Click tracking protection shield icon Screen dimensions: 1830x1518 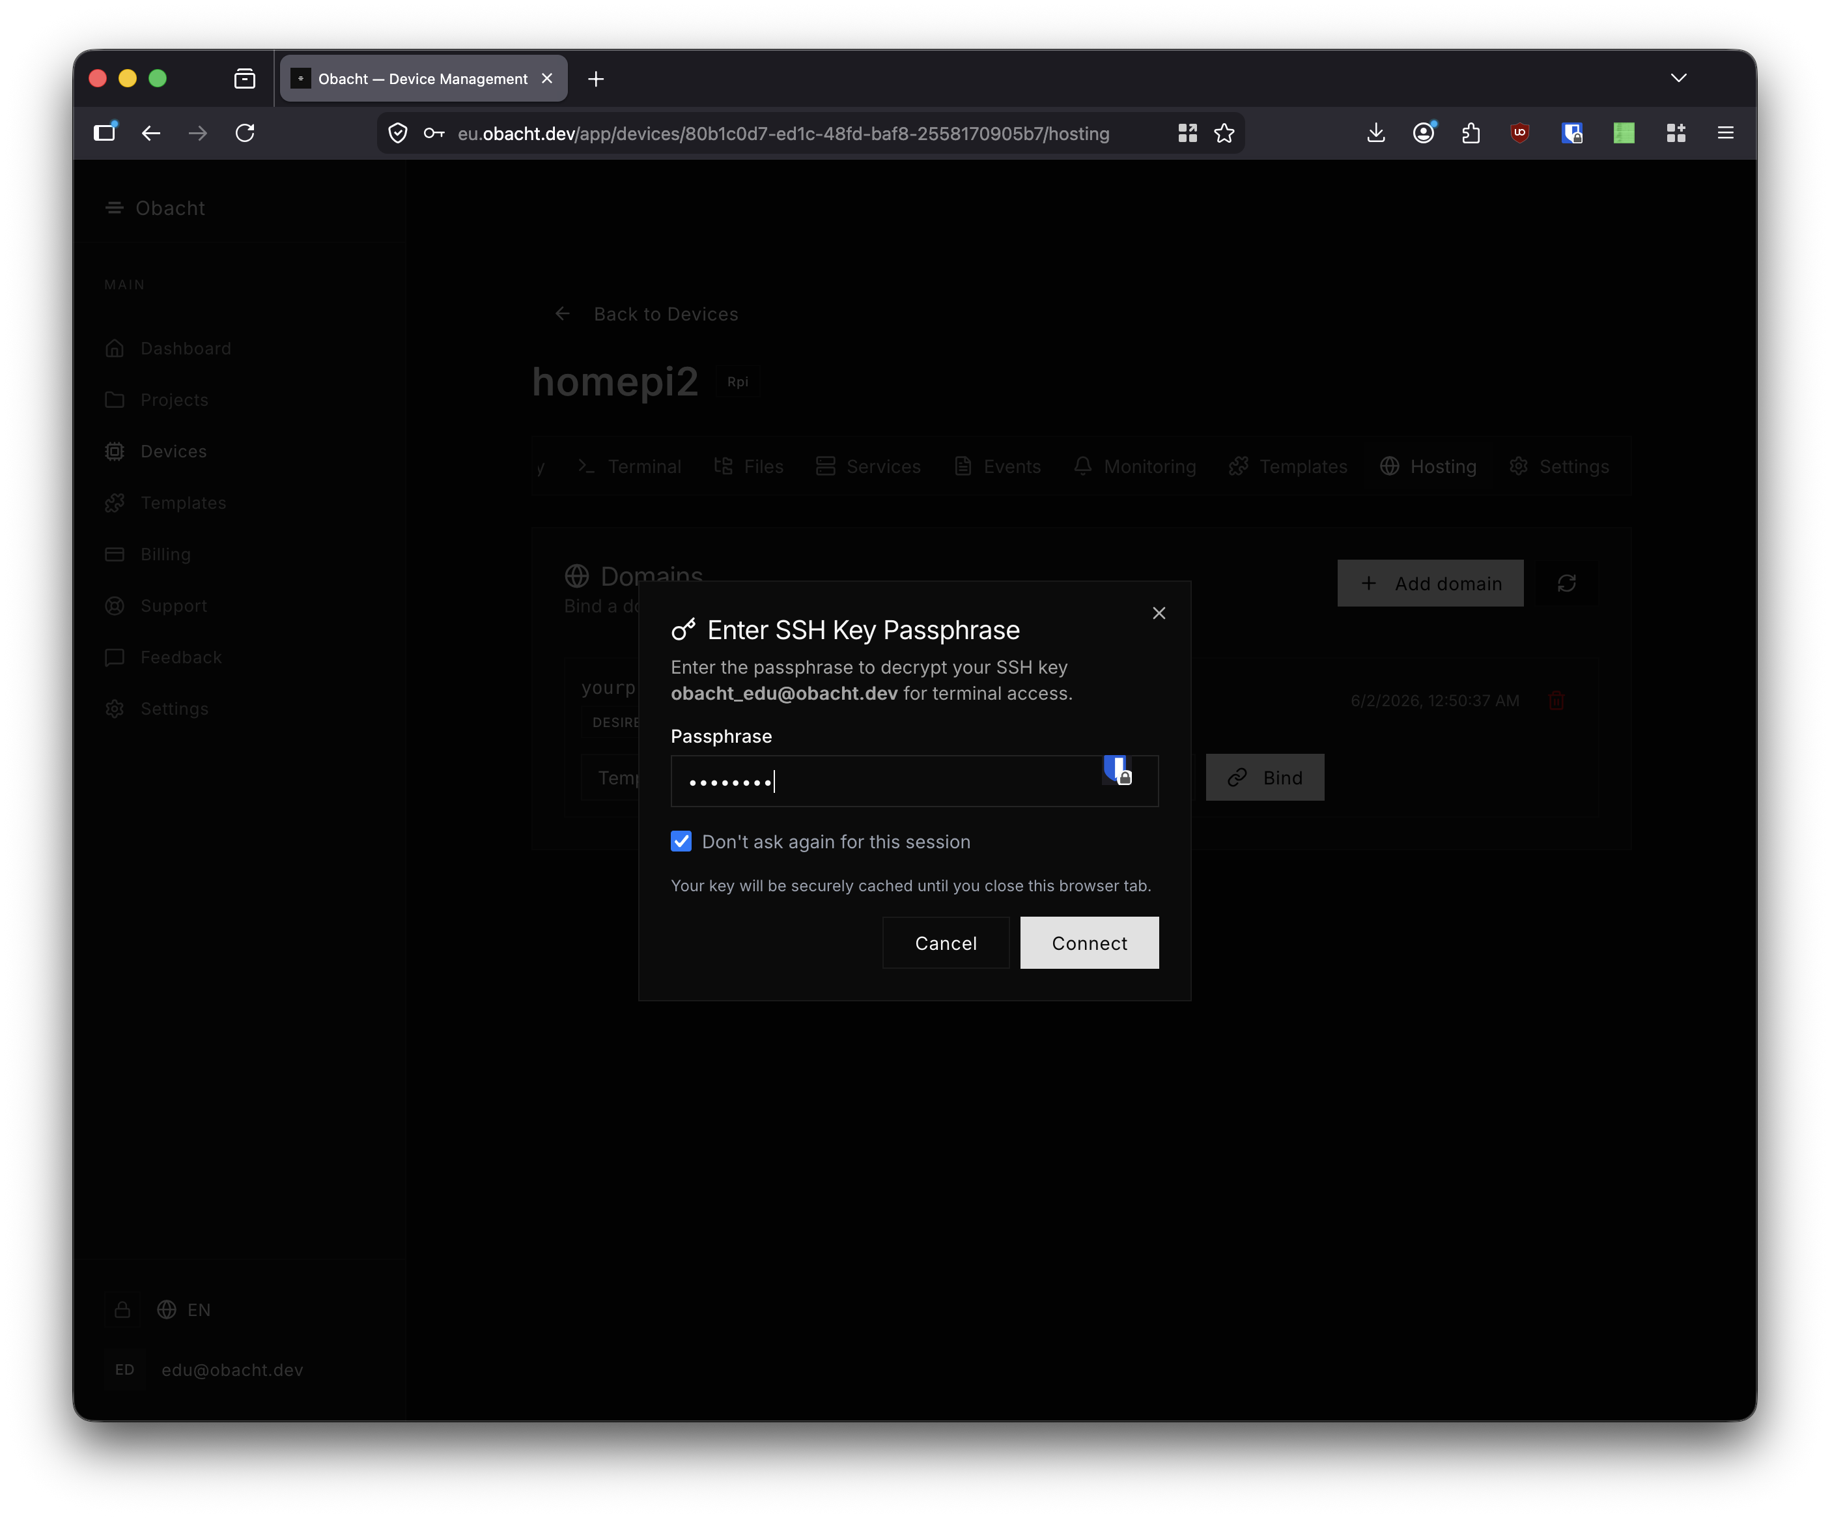pos(399,134)
